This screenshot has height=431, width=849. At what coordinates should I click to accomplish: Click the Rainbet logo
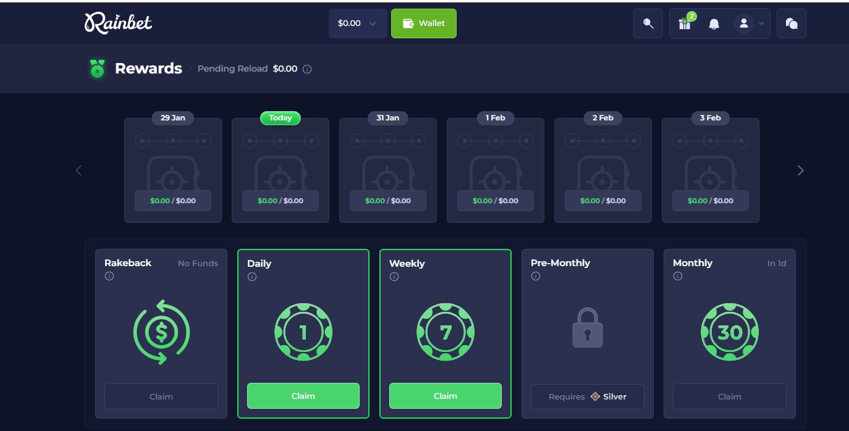[x=118, y=23]
